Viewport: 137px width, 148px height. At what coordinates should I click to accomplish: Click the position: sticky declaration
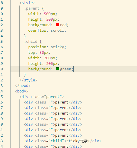click(x=47, y=47)
